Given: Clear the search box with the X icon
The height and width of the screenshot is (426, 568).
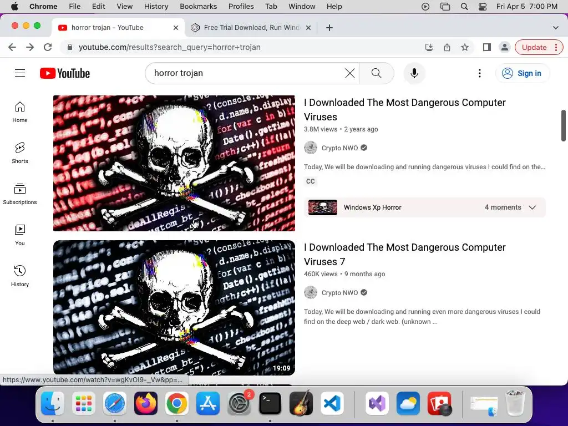Looking at the screenshot, I should point(349,73).
